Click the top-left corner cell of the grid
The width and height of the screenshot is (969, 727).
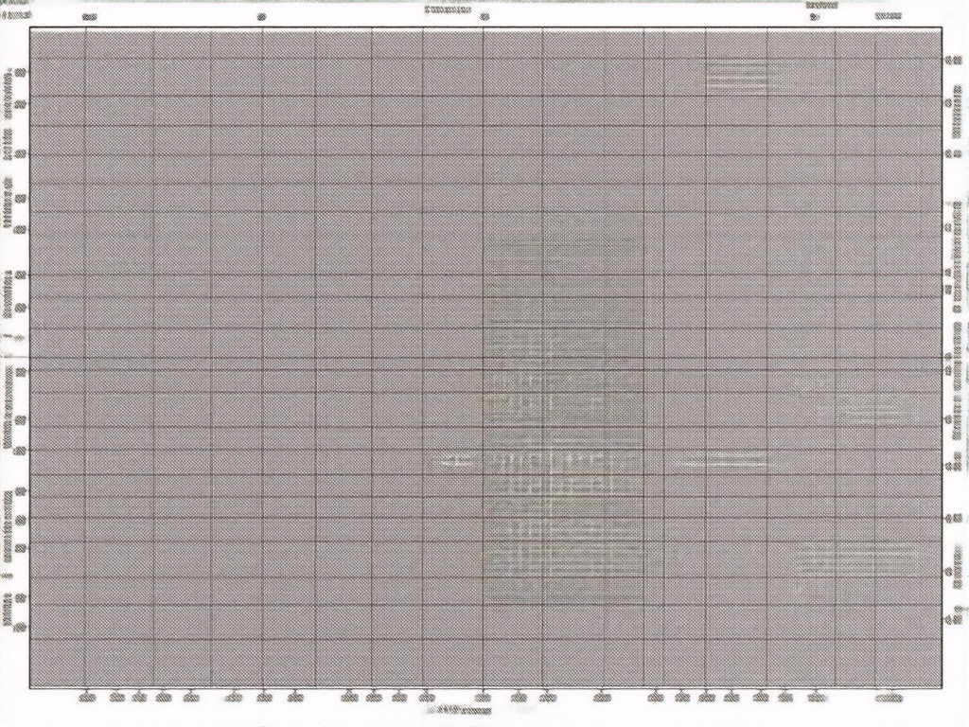coord(58,43)
